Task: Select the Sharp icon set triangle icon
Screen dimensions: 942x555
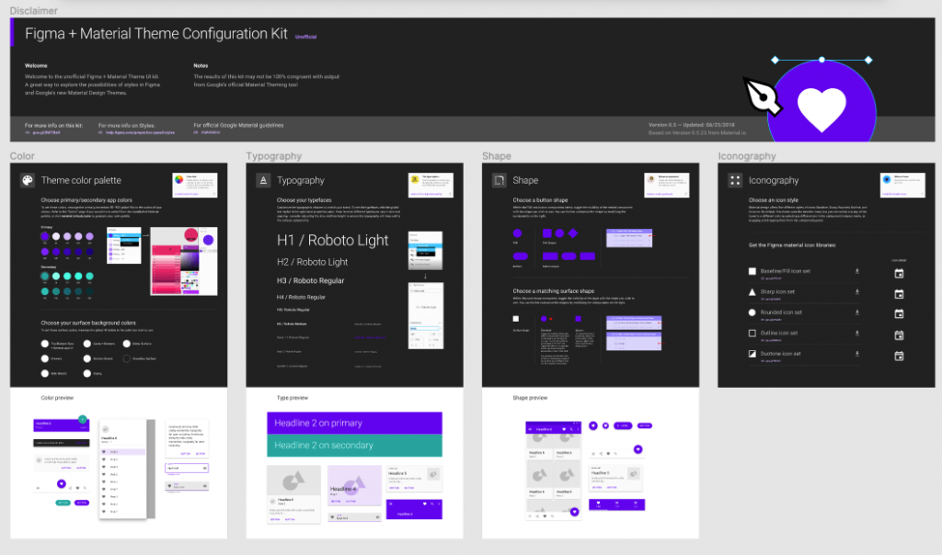Action: [x=752, y=291]
